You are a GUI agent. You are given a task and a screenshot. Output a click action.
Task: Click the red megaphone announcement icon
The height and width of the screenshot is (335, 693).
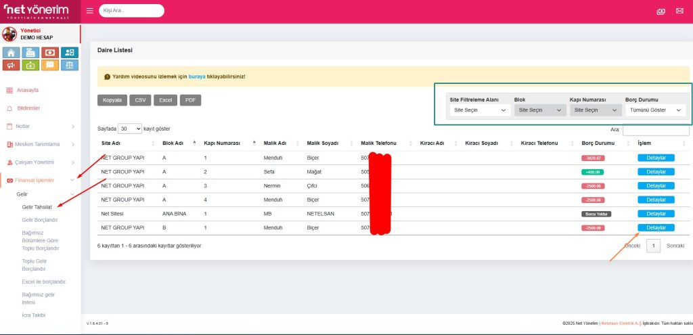pyautogui.click(x=12, y=66)
